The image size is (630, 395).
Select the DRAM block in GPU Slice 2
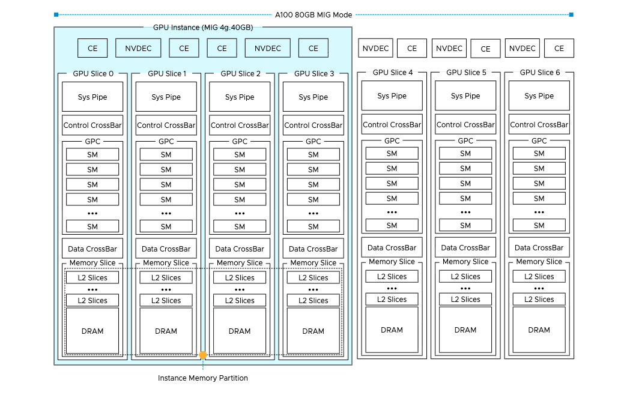click(240, 331)
